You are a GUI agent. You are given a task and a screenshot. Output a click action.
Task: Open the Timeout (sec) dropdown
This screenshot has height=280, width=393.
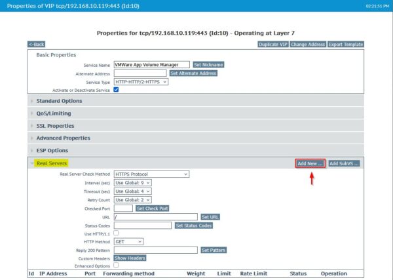coord(132,191)
